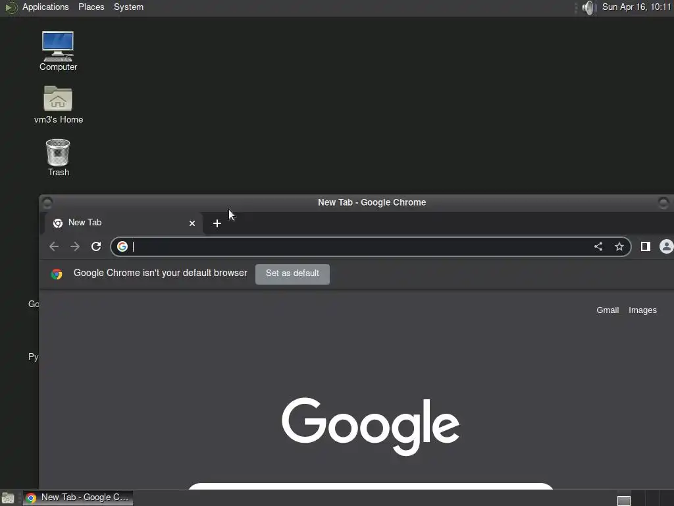Open the Applications menu
The width and height of the screenshot is (674, 506).
(x=45, y=7)
